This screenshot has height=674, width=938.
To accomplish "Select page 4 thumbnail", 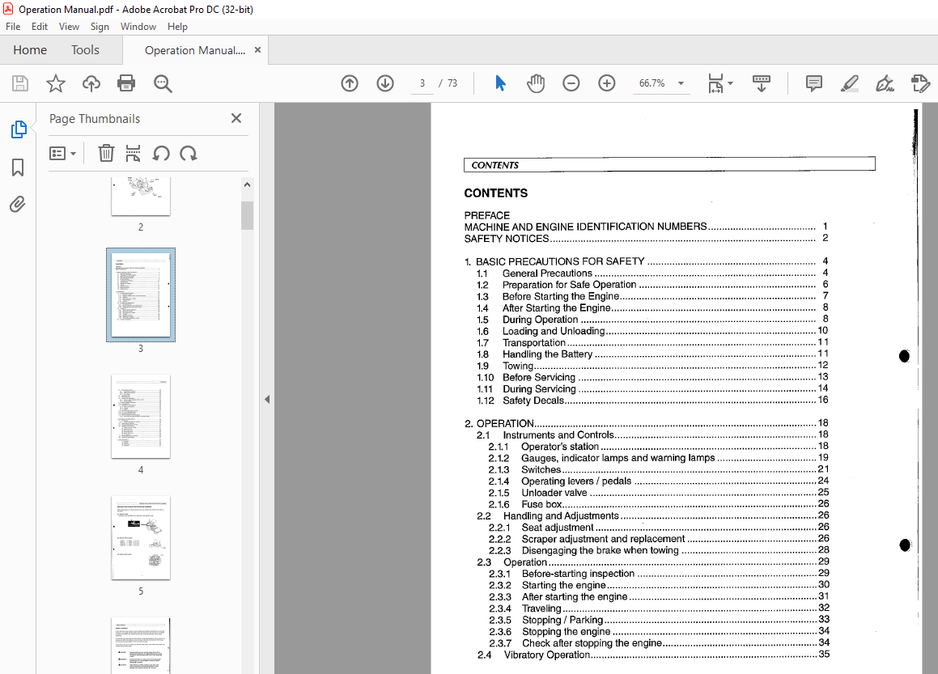I will coord(141,417).
